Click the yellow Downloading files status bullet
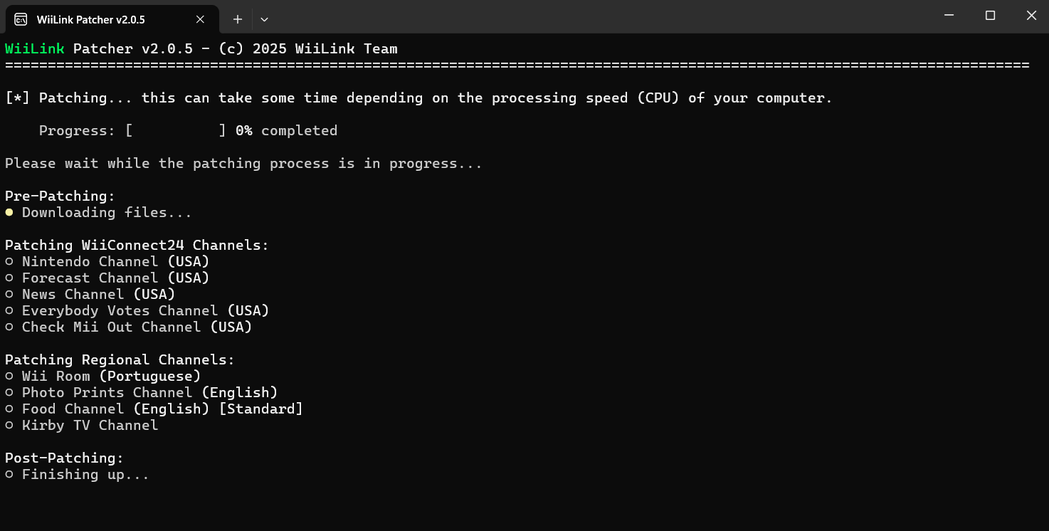Screen dimensions: 1049x531 [9, 212]
